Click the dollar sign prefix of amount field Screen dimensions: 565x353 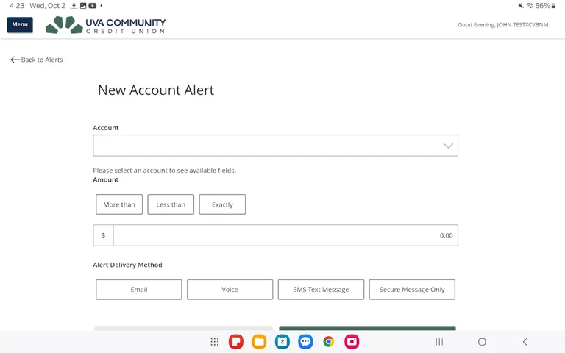click(x=103, y=235)
